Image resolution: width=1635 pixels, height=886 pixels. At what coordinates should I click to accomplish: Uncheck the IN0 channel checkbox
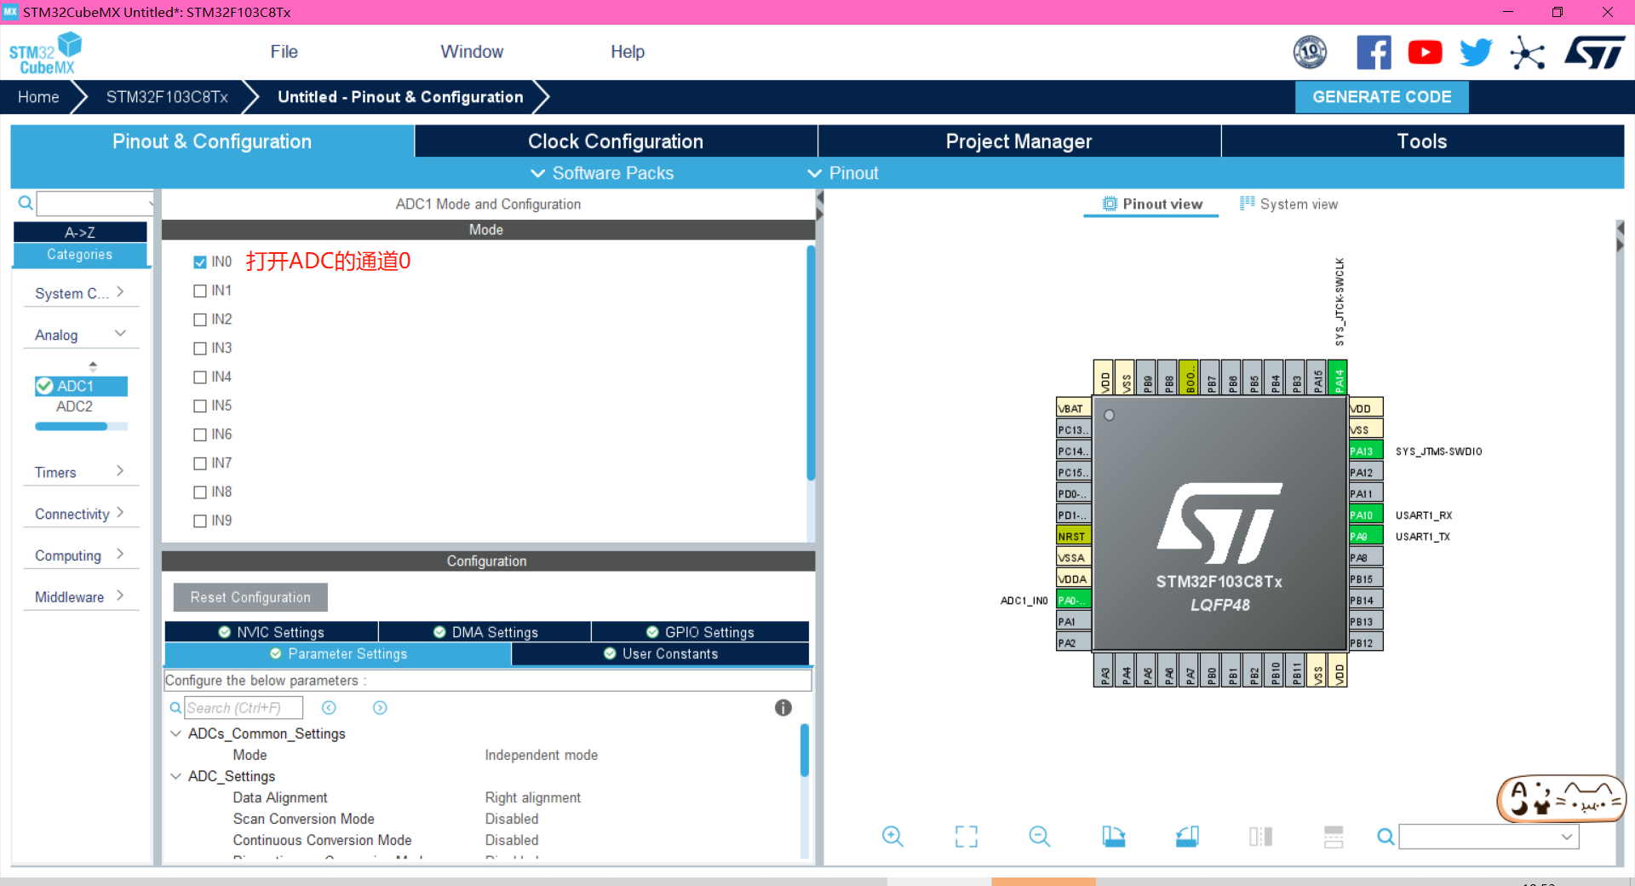click(x=200, y=262)
